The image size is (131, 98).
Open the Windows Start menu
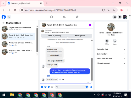click(x=4, y=95)
